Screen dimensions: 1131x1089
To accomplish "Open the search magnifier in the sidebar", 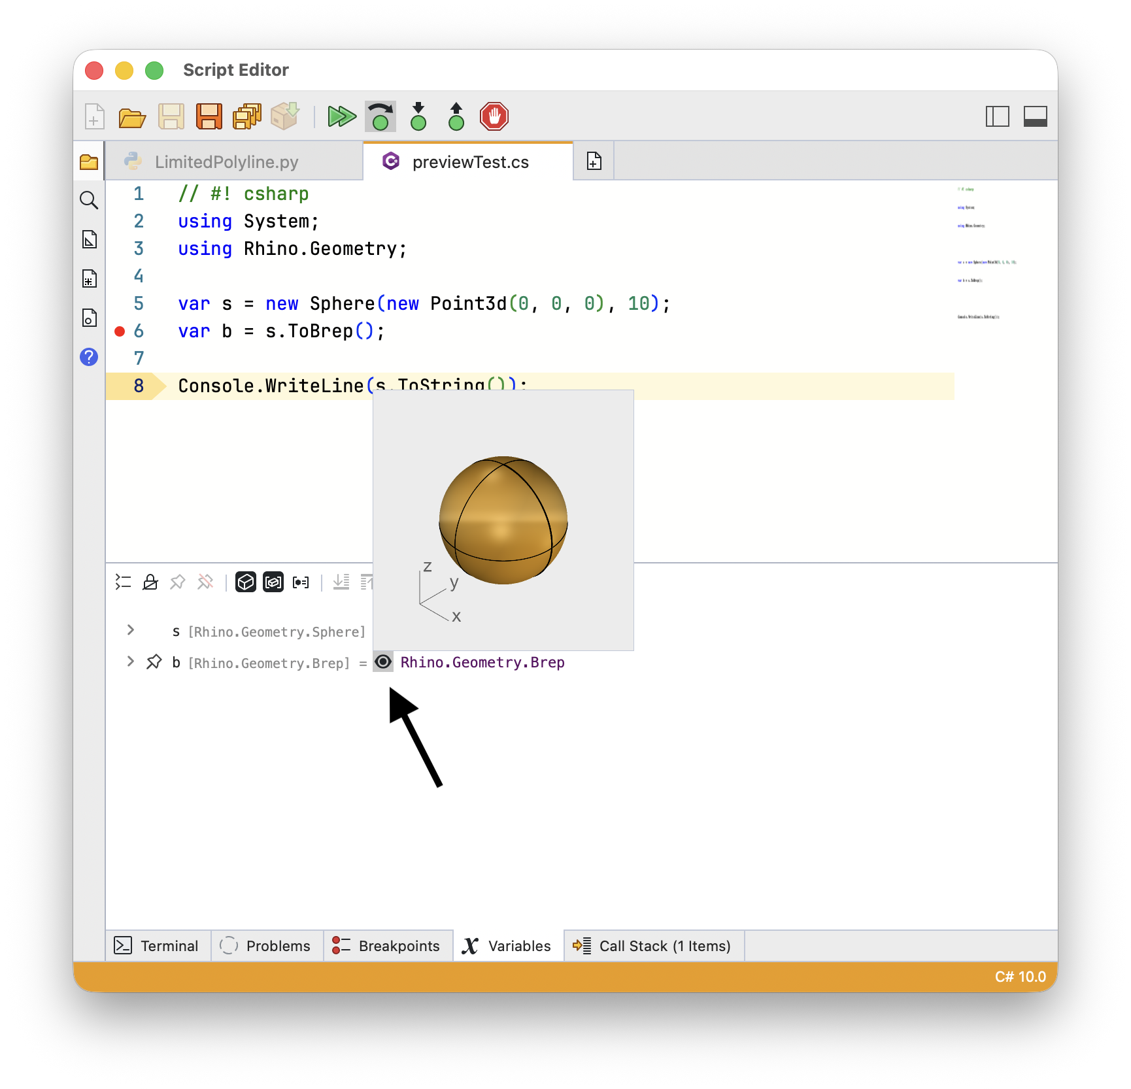I will 89,200.
